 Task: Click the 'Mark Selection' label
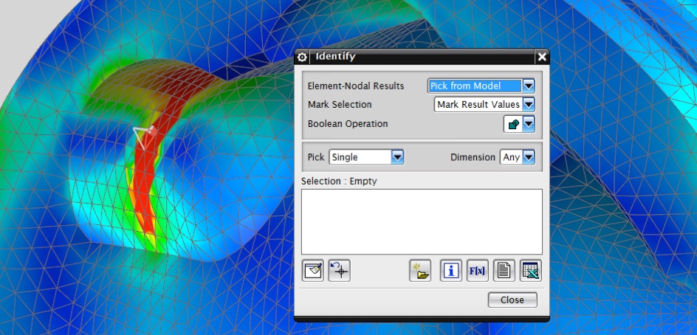340,105
